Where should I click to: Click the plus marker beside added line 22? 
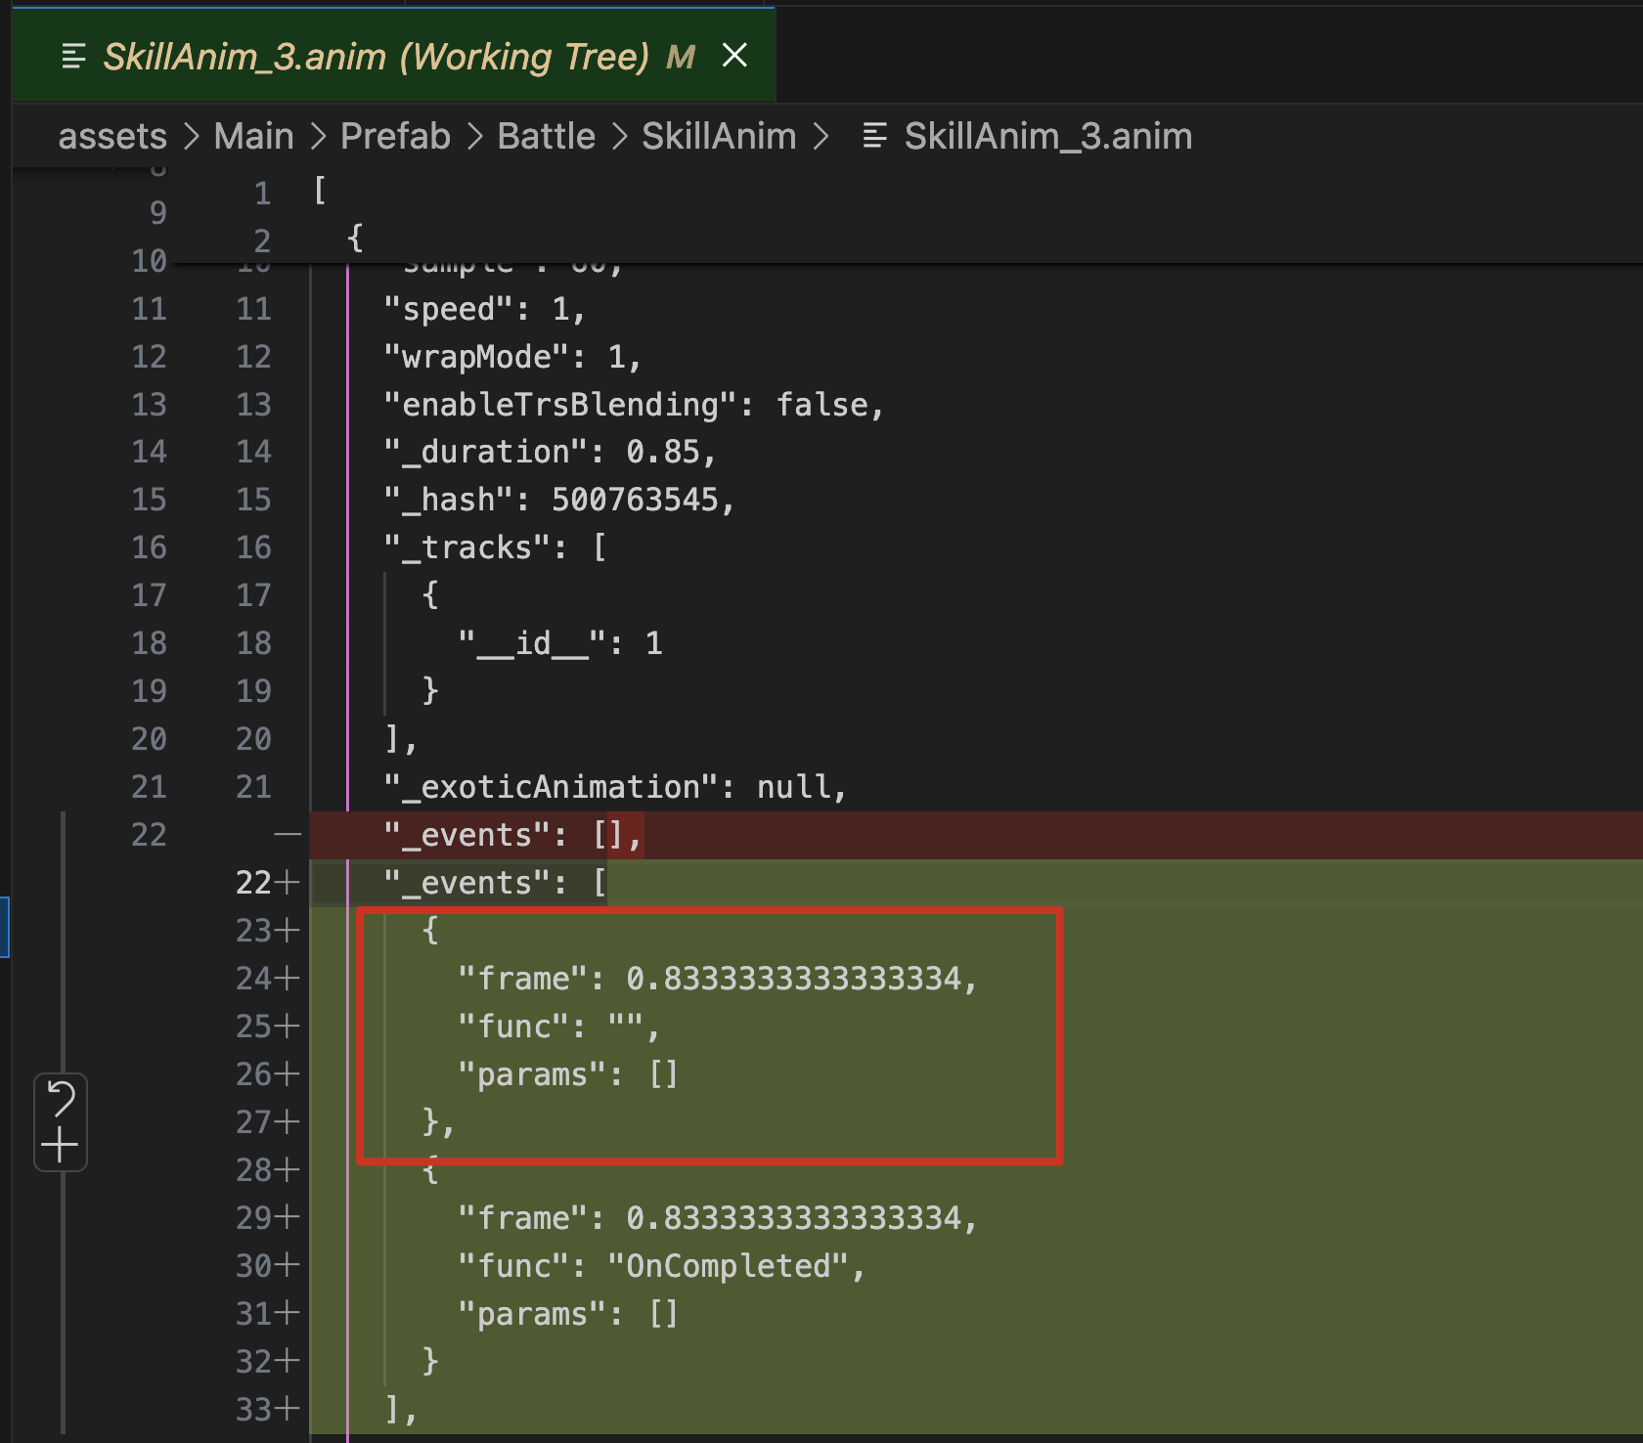click(x=288, y=883)
